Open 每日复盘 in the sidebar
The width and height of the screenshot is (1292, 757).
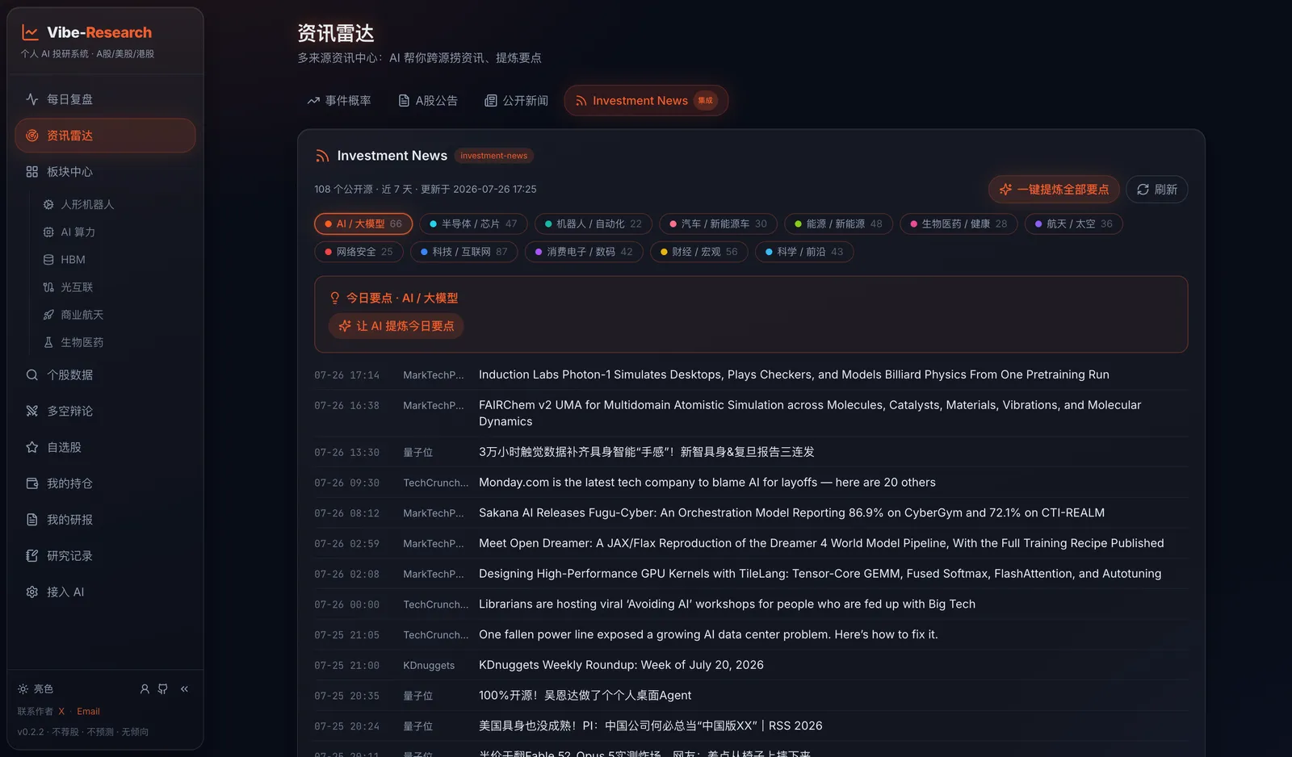pos(105,99)
